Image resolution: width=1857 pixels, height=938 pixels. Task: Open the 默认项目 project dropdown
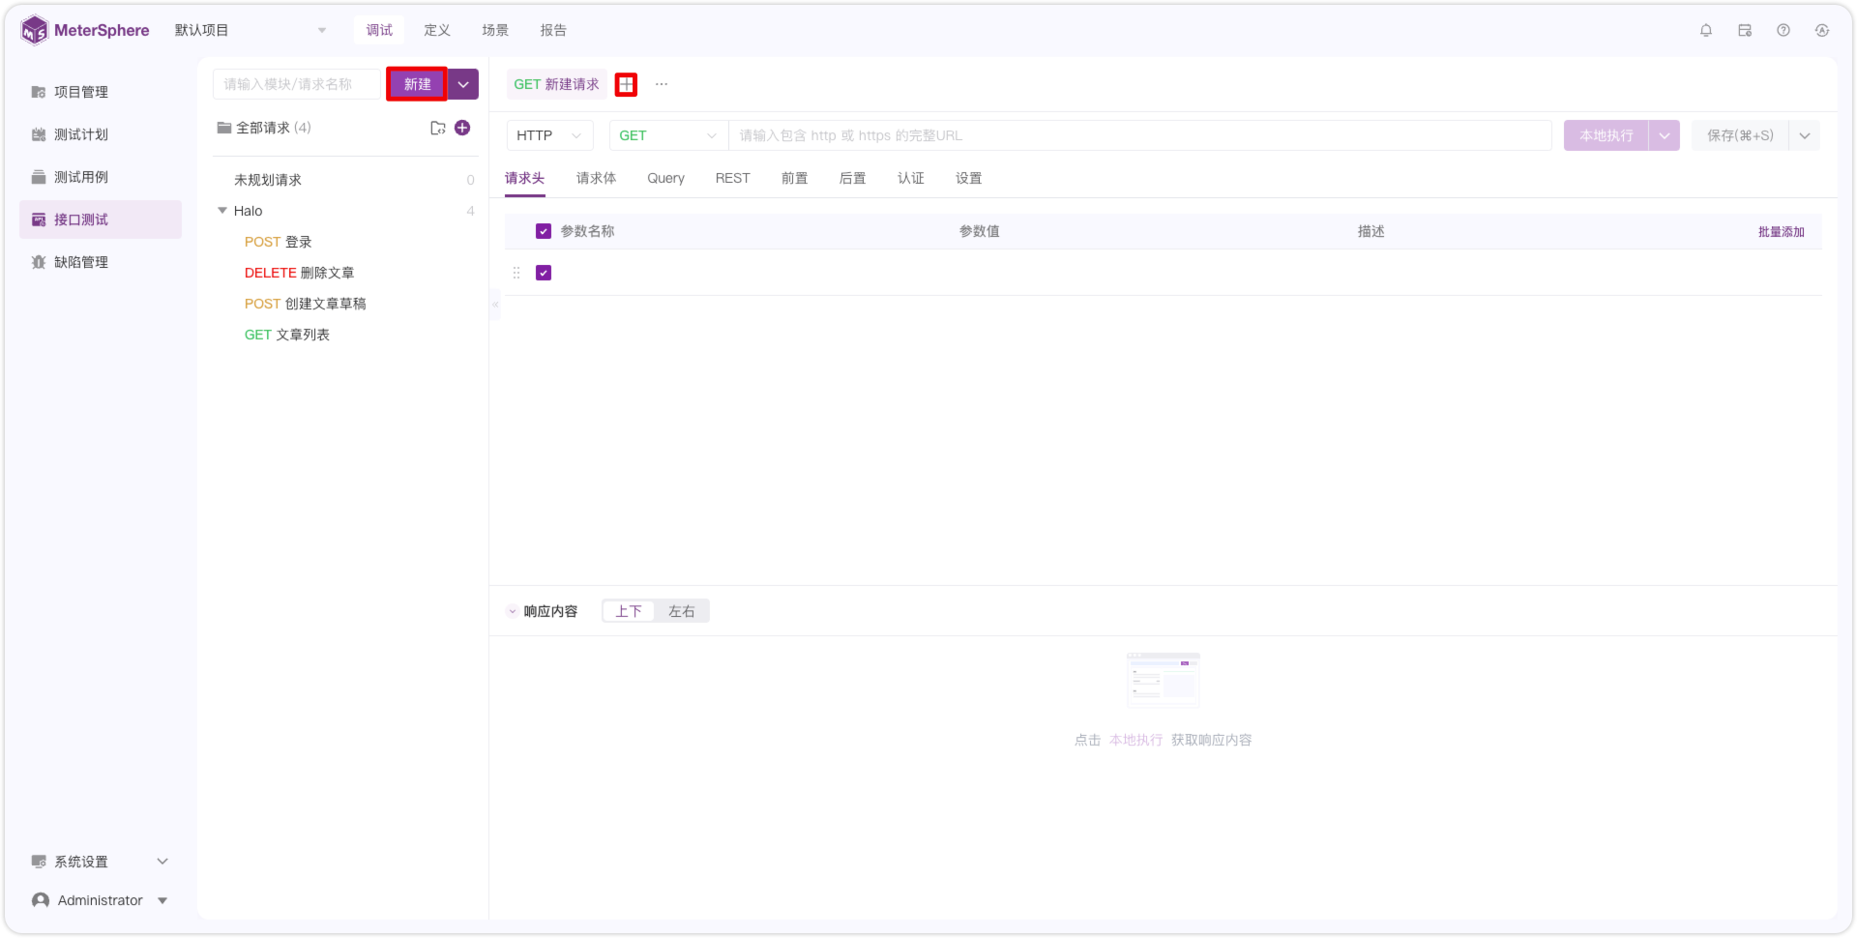(251, 30)
